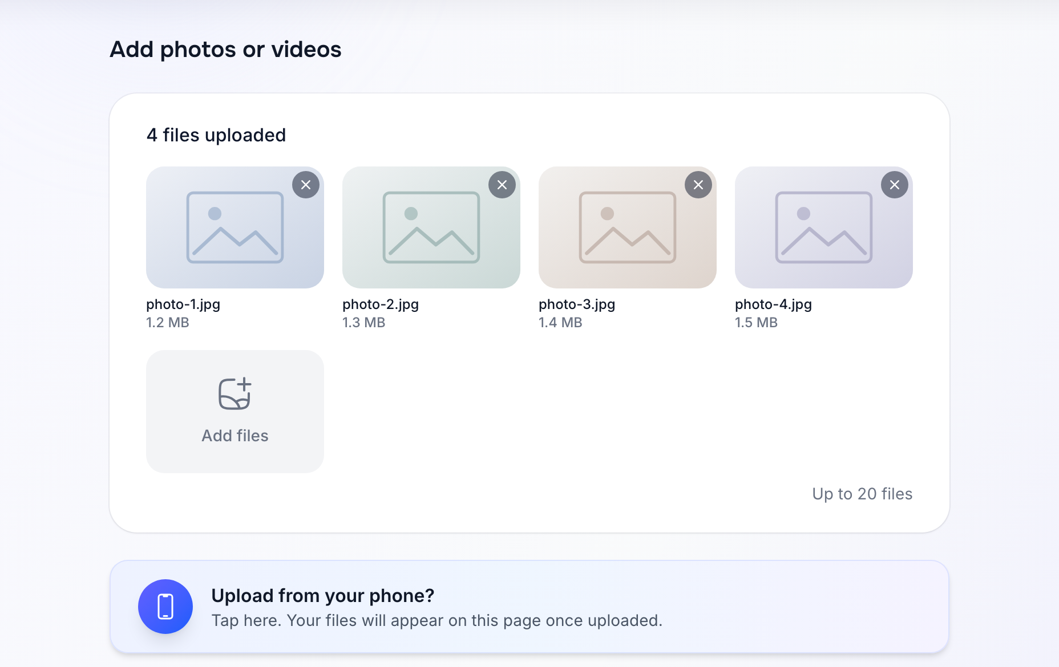Click the 1.4 MB file size
The height and width of the screenshot is (667, 1059).
click(560, 323)
